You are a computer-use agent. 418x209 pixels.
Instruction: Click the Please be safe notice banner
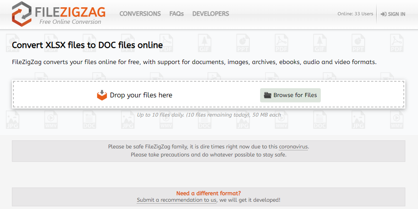click(x=209, y=151)
